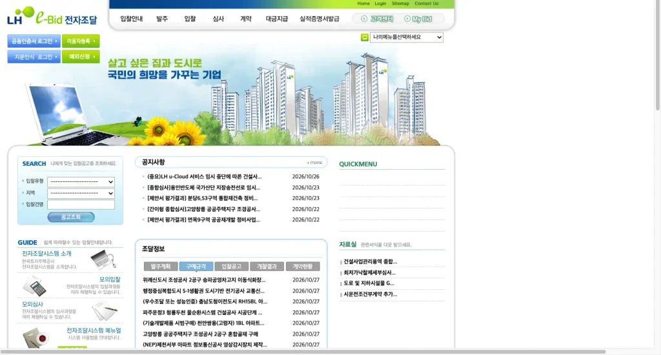Open (우수조달 또는 성능인증) 충남도청이전도시 entry
Screen dimensions: 661x355
(x=205, y=301)
